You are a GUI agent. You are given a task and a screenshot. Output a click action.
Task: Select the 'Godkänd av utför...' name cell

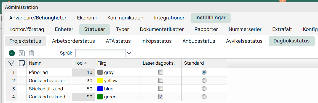[x=49, y=81]
